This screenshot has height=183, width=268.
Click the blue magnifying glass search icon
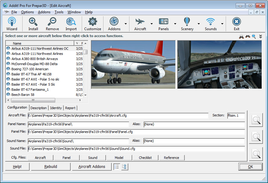tap(254, 36)
